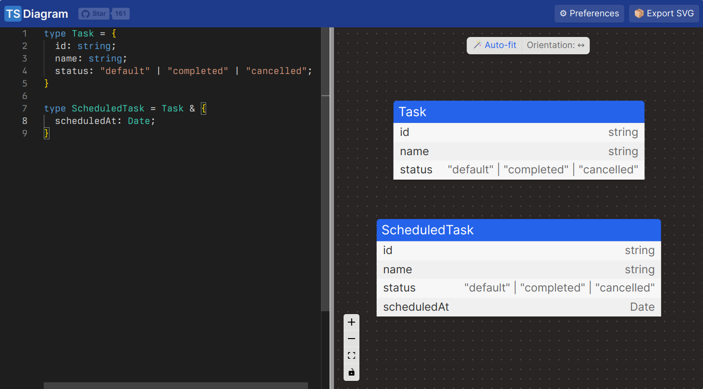Click the name row in Task node

[x=519, y=151]
